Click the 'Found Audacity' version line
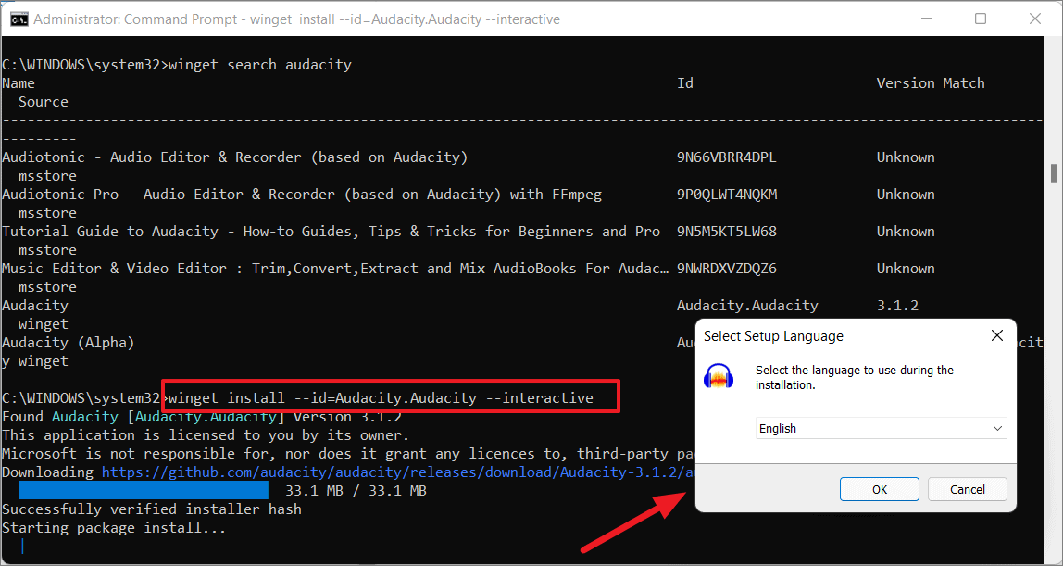 (202, 416)
